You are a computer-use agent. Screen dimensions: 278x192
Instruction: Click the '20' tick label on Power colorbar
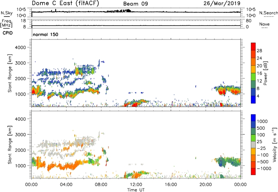tap(259, 66)
